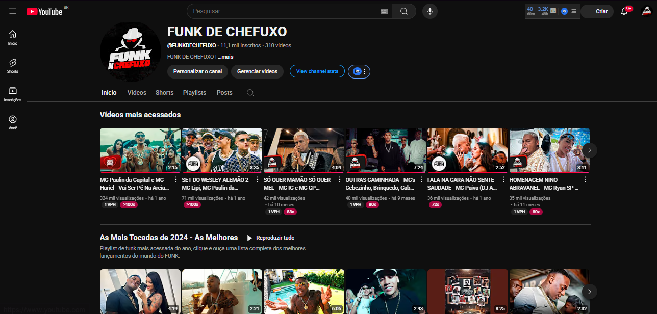Switch to Shorts channel tab
Screen dimensions: 657x314
[165, 93]
